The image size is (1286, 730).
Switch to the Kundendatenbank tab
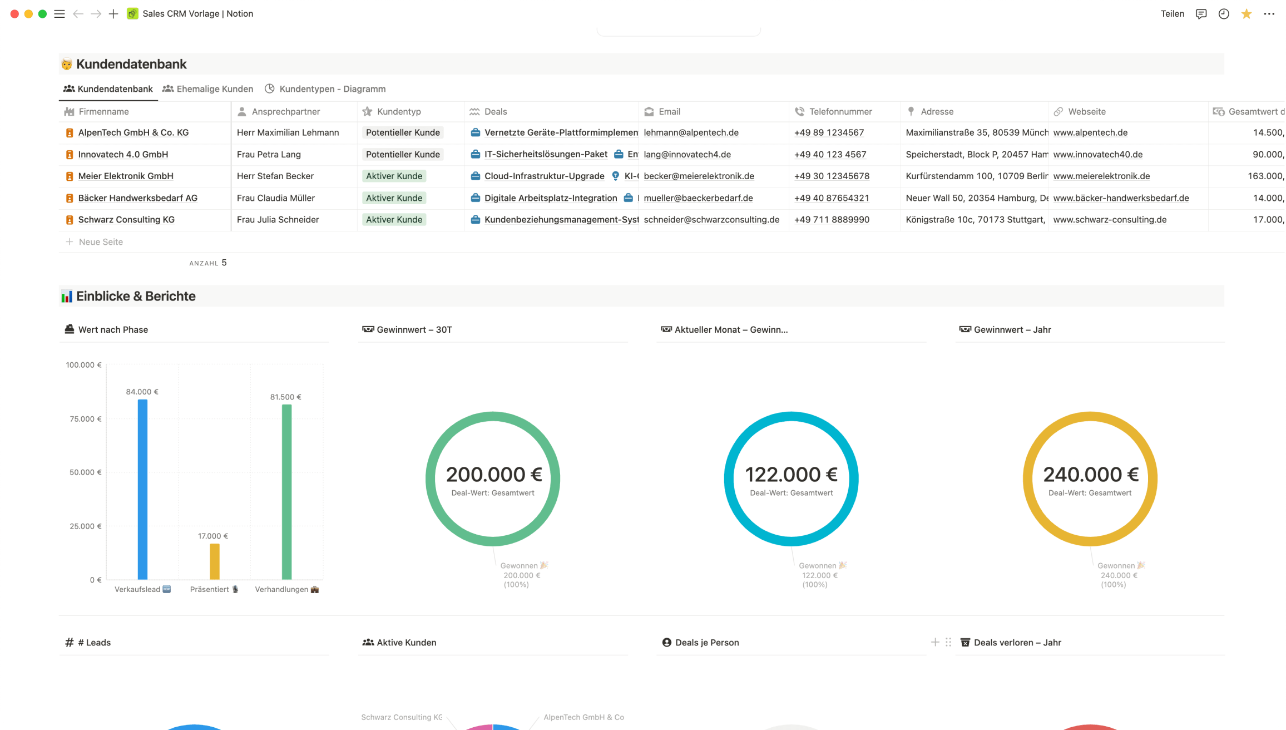click(108, 89)
